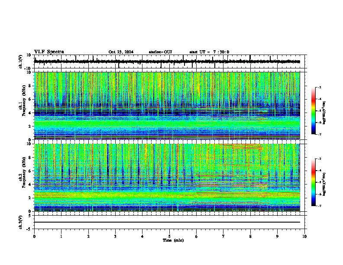The image size is (343, 265).
Task: Click time axis tick label '5'
Action: click(x=169, y=236)
